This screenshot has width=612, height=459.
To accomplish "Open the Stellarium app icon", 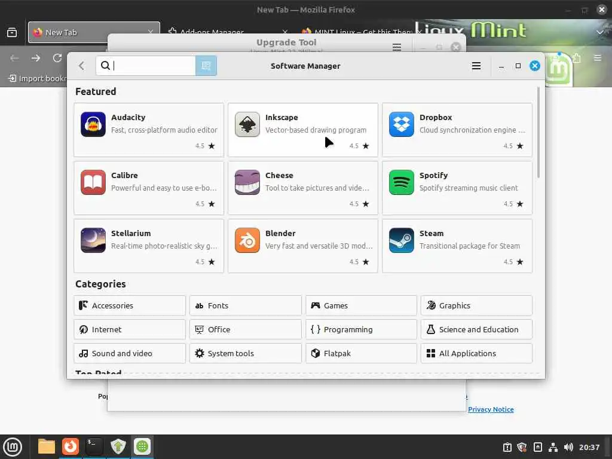I will coord(93,240).
